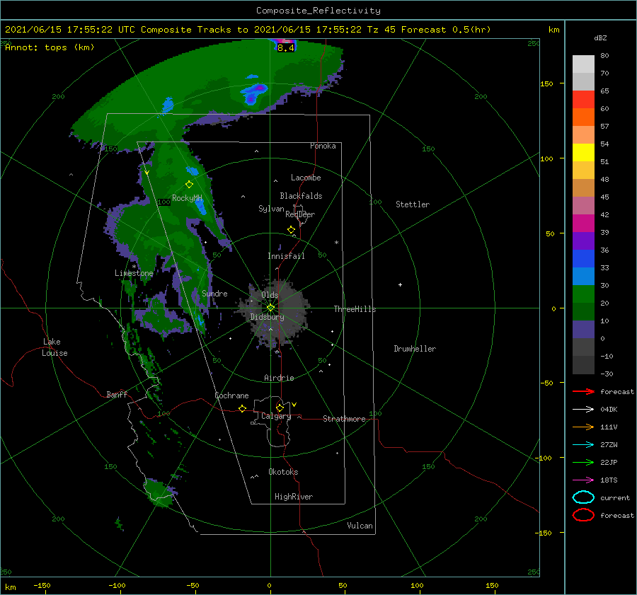Click the Ponoka city label

click(x=323, y=146)
